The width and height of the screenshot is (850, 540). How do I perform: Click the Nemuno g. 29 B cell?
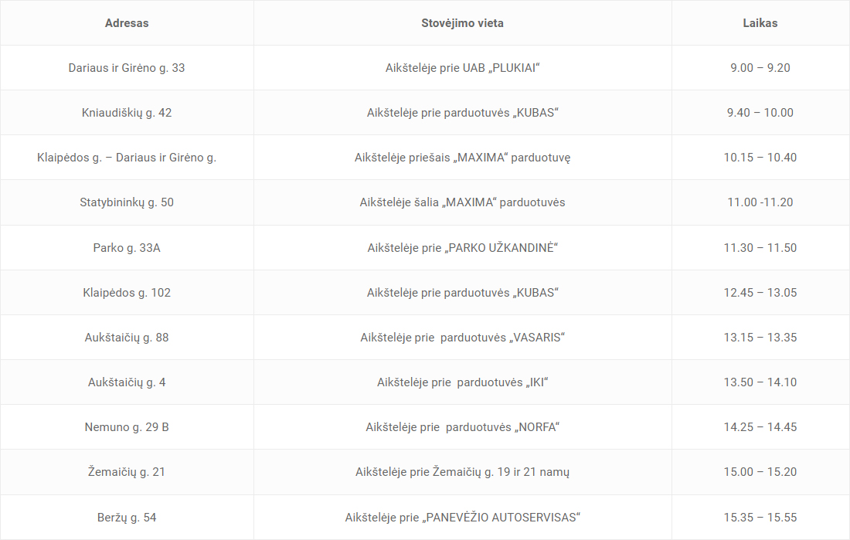pos(127,427)
